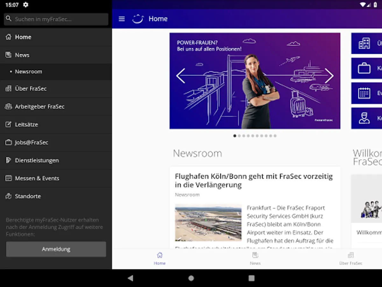Open Arbeitgeber FraSec sidebar entry
The height and width of the screenshot is (287, 382).
click(56, 107)
